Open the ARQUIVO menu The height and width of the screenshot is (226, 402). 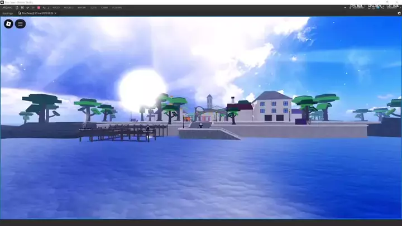coord(7,7)
